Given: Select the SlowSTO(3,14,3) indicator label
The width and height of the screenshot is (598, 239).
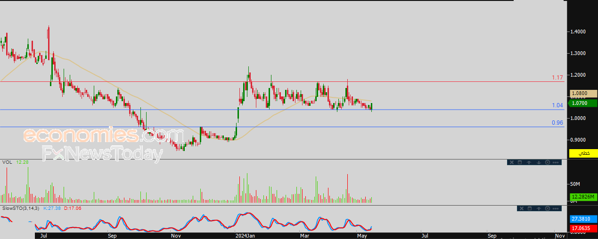Looking at the screenshot, I should tap(21, 208).
